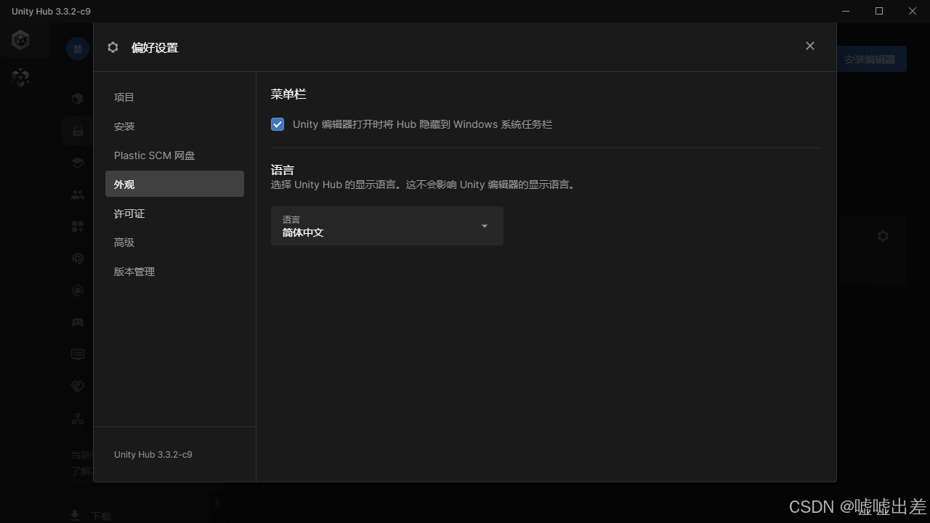Screen dimensions: 930x523
Task: Close the Preferences dialog with the X
Action: [810, 46]
